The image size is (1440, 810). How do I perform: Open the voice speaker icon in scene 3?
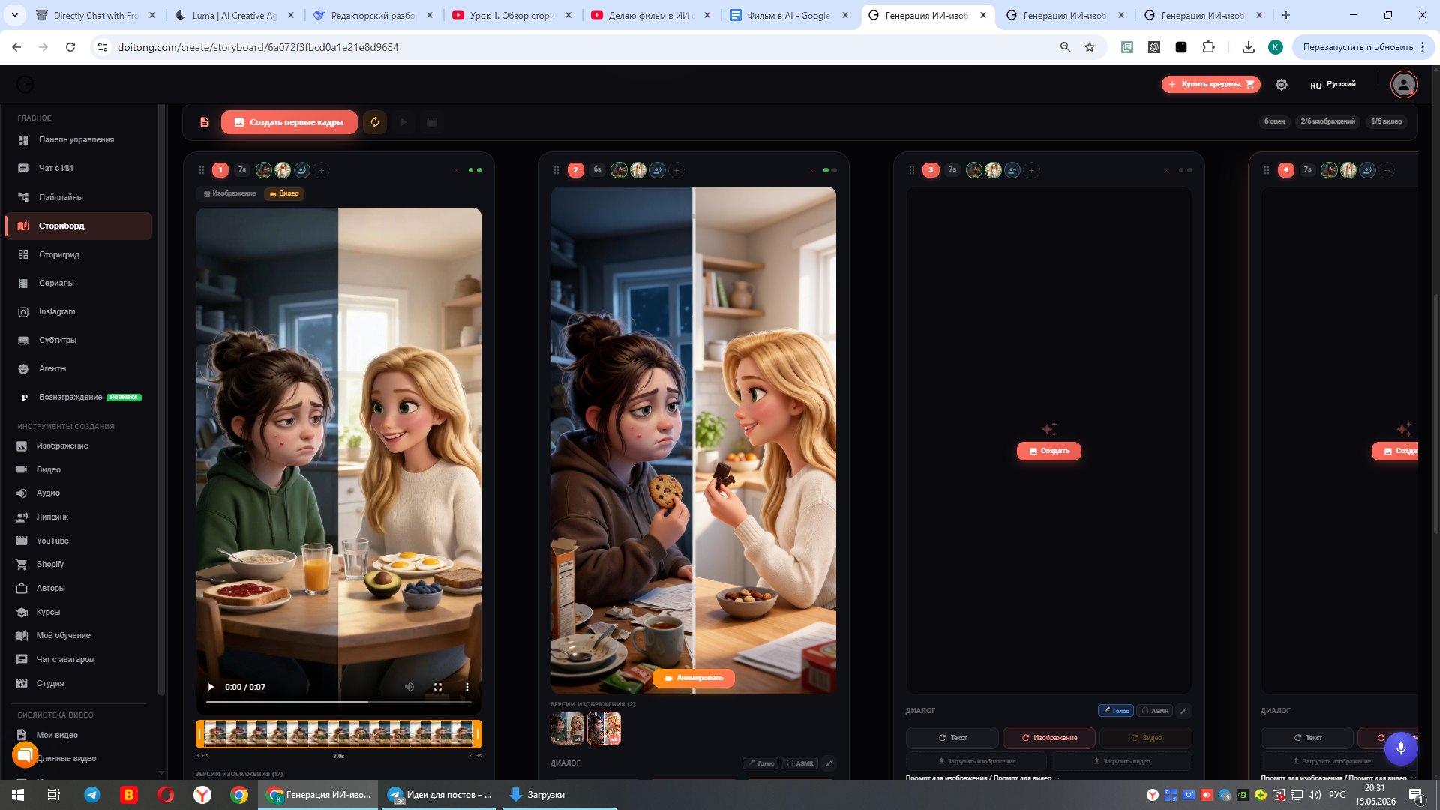[1012, 170]
